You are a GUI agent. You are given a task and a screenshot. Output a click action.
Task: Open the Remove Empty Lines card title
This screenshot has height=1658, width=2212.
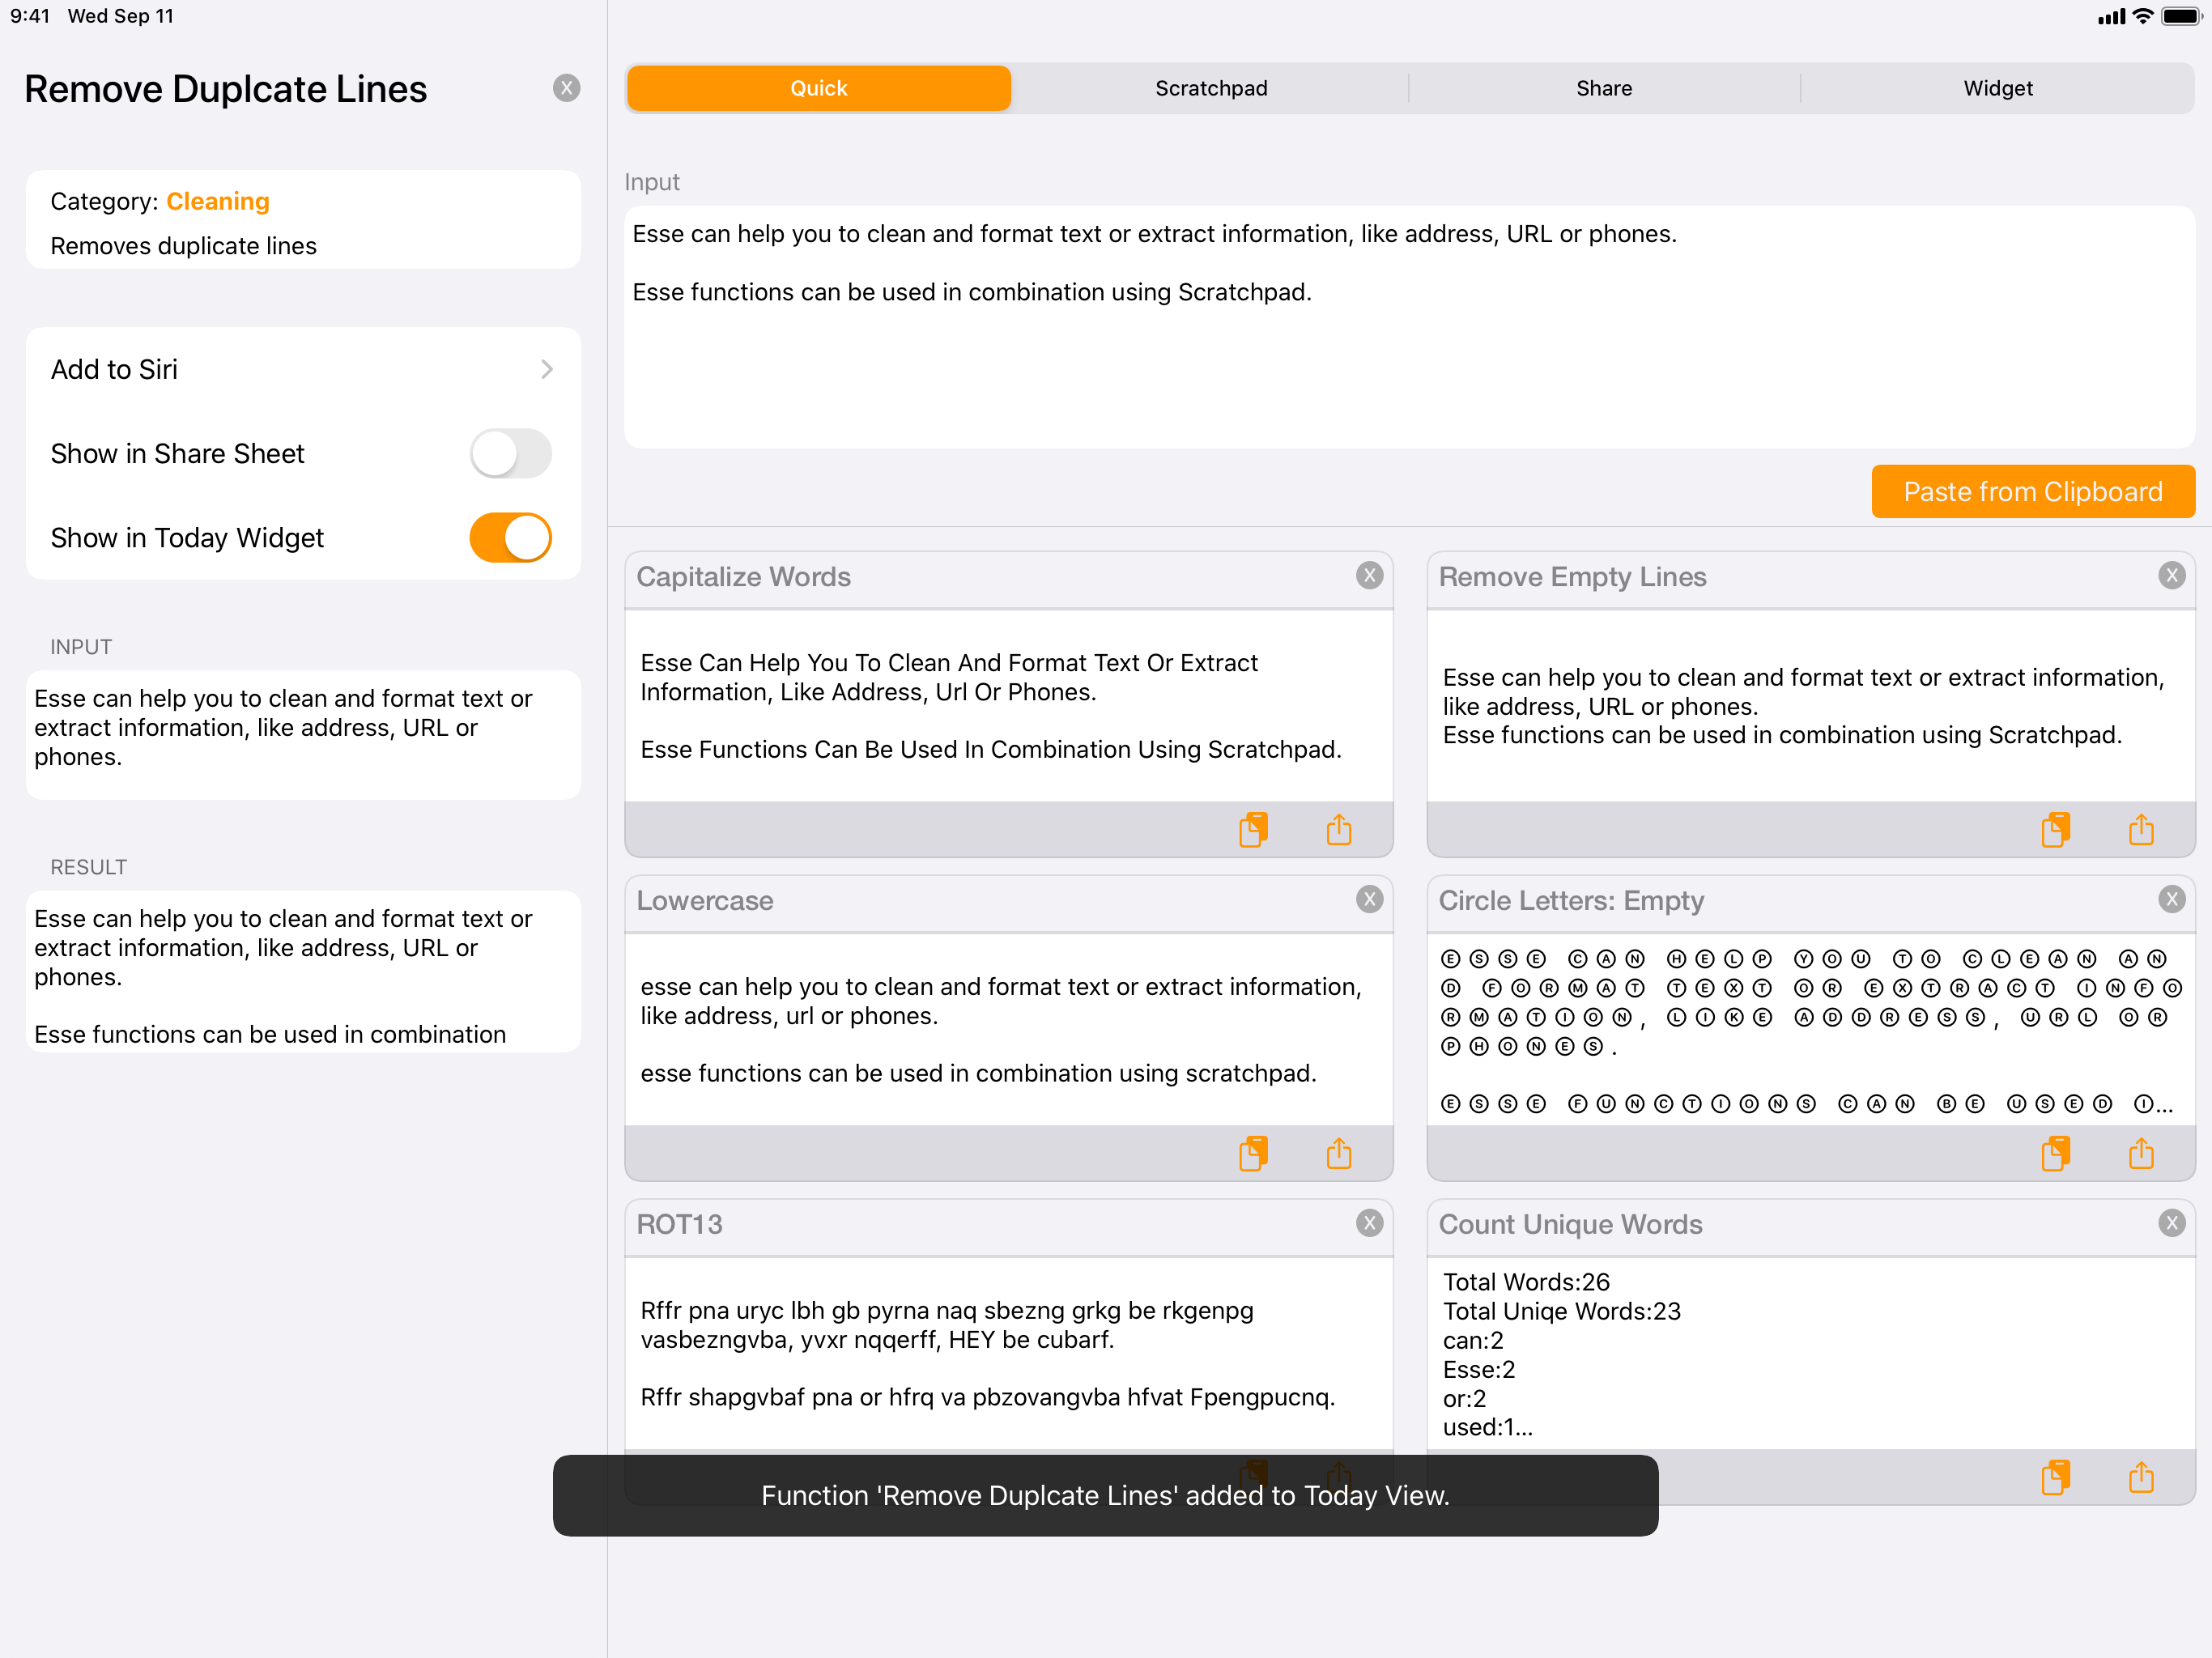tap(1572, 577)
